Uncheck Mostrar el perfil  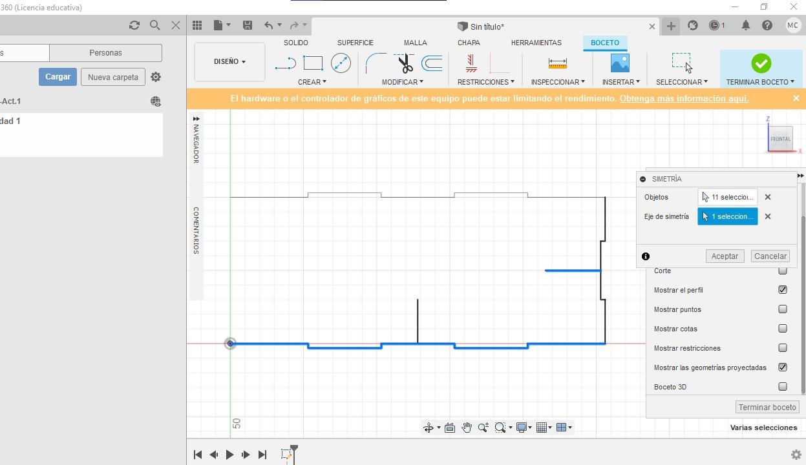tap(783, 290)
